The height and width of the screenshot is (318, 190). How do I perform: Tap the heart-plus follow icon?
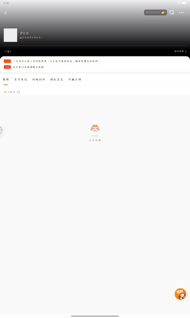point(172,12)
